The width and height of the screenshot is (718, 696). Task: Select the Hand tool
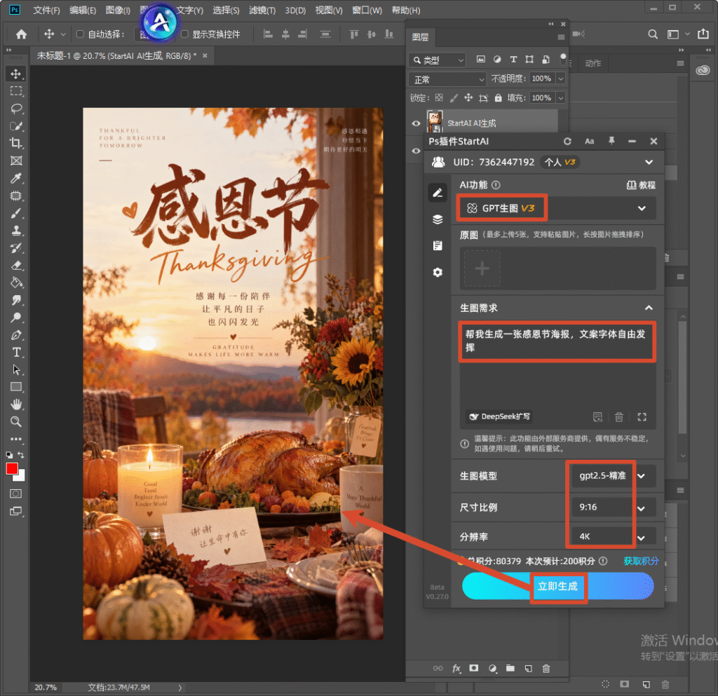pyautogui.click(x=16, y=404)
